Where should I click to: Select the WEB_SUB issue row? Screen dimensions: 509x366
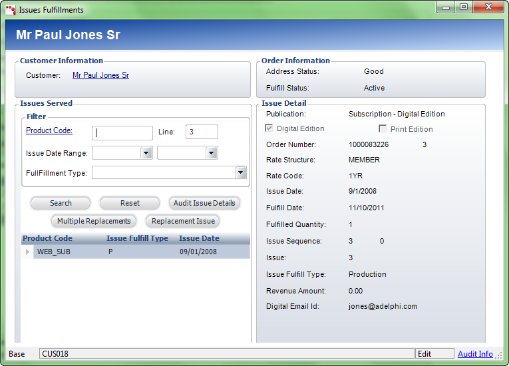click(133, 252)
